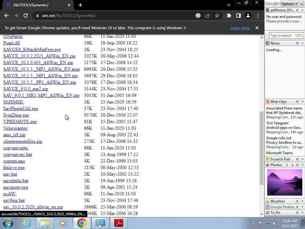
Task: Download SAVCE_9.0.0_mp2.zip
Action: click(x=26, y=89)
